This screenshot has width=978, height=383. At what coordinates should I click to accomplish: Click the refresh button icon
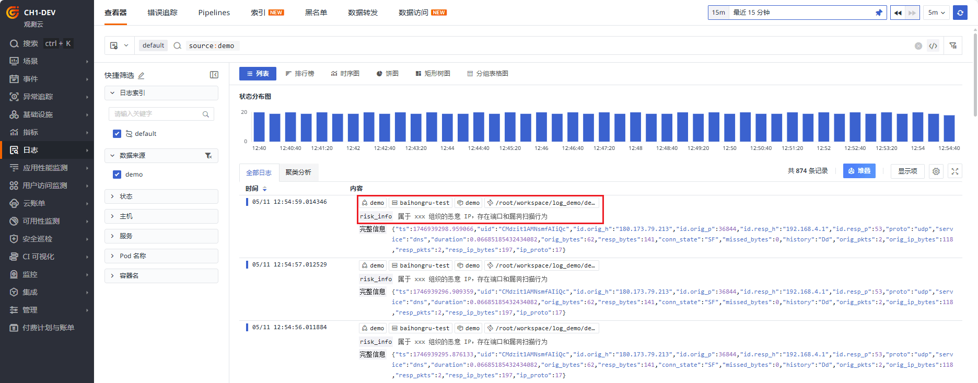click(960, 13)
